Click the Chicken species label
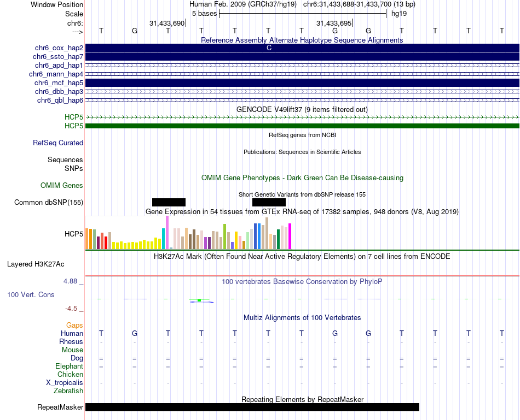Image resolution: width=520 pixels, height=420 pixels. 70,374
